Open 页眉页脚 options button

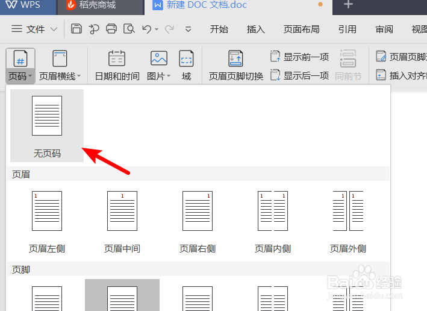[x=401, y=57]
